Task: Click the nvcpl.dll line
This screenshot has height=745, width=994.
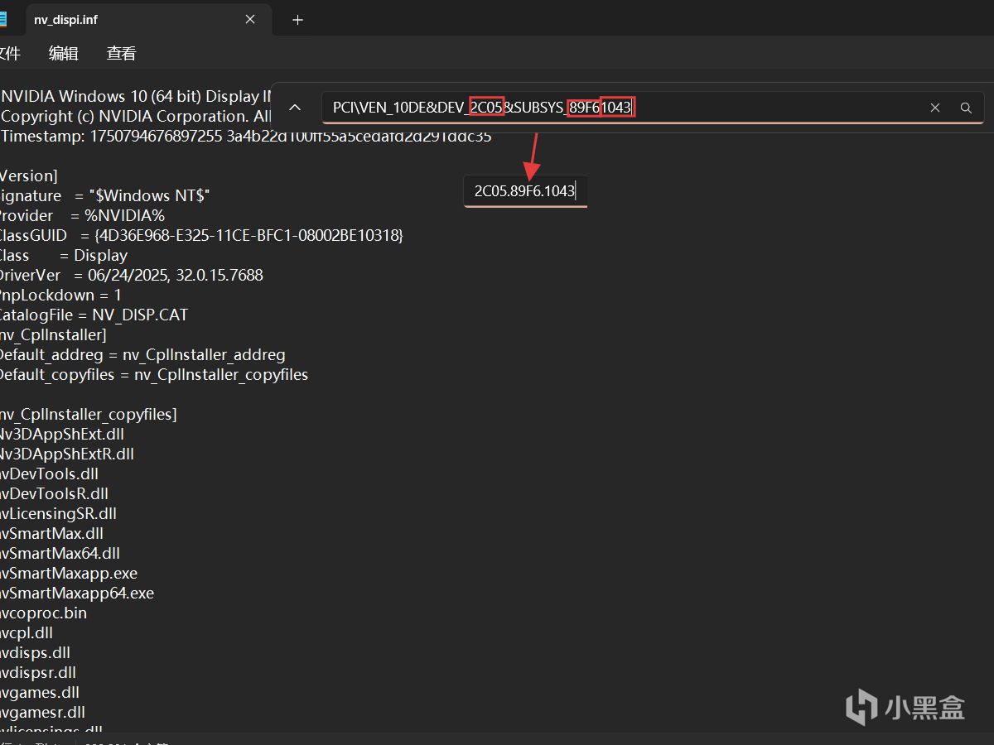Action: (26, 632)
